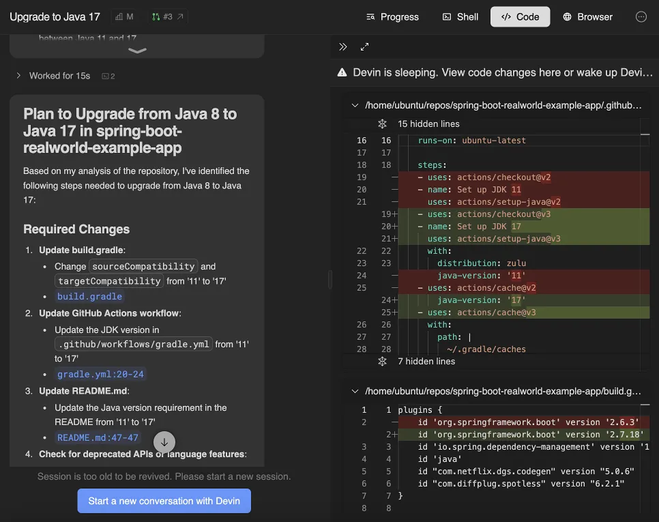Screen dimensions: 659x522
Task: Open pull request #3 link
Action: click(x=167, y=17)
